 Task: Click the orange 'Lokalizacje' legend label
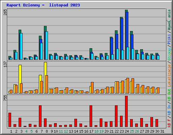pyautogui.click(x=169, y=76)
